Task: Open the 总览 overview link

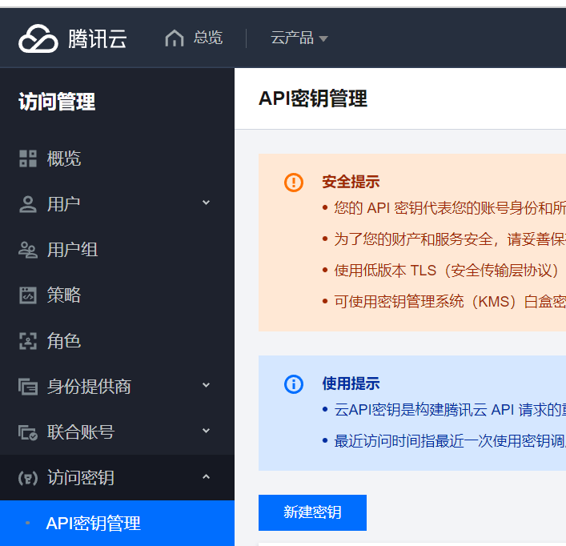Action: (208, 38)
